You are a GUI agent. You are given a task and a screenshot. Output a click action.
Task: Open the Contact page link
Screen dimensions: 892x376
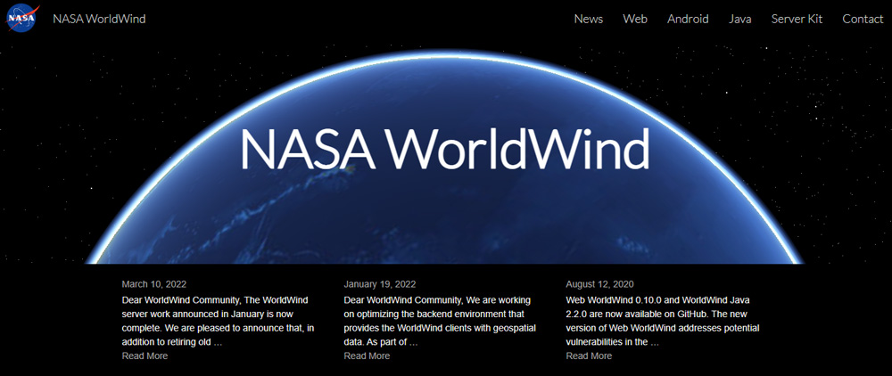863,19
